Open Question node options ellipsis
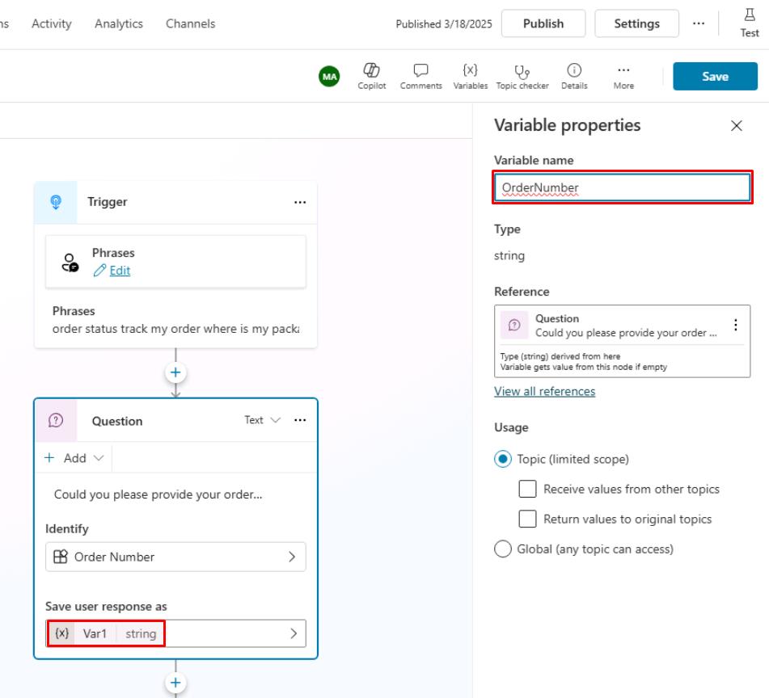This screenshot has height=698, width=769. point(300,420)
